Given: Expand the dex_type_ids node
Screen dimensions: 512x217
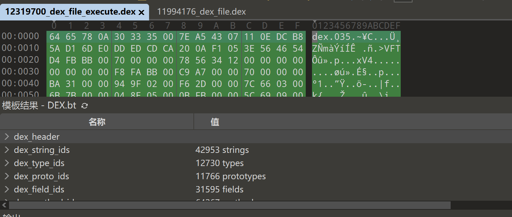Looking at the screenshot, I should (x=6, y=163).
